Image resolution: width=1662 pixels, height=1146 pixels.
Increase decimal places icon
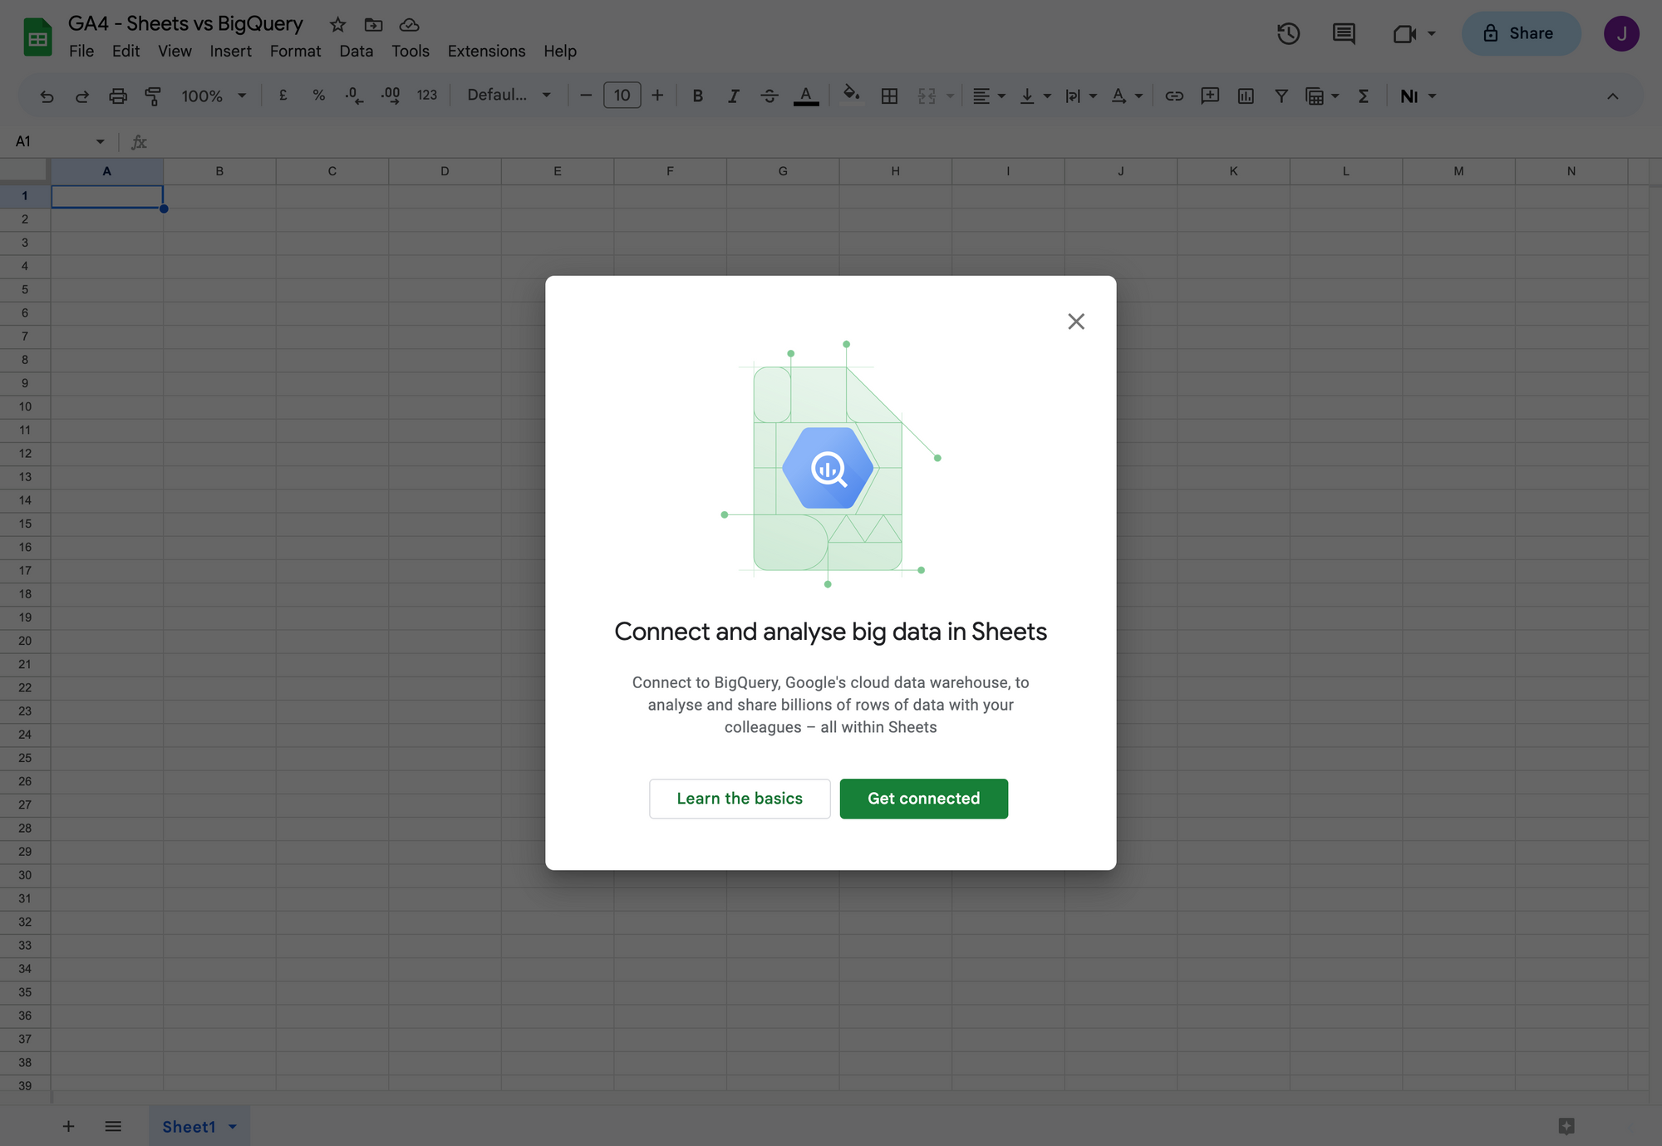pyautogui.click(x=391, y=96)
